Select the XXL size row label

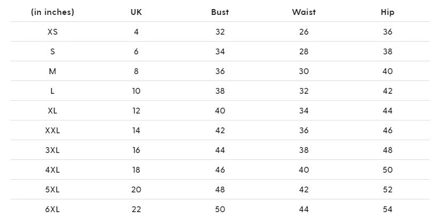(52, 131)
